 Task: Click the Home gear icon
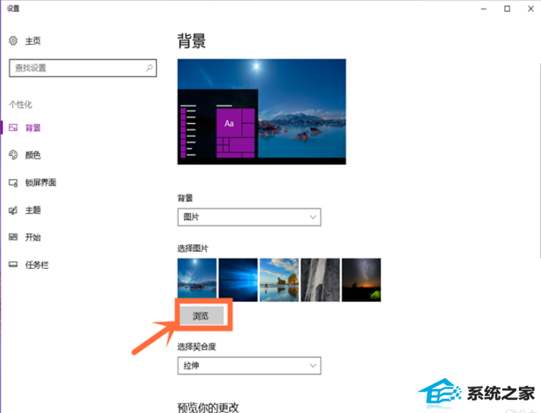click(13, 41)
